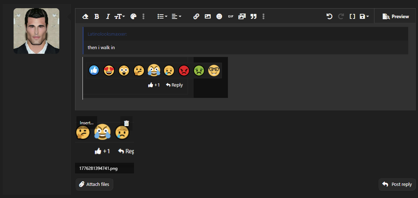Click the Attach files button

click(x=94, y=184)
